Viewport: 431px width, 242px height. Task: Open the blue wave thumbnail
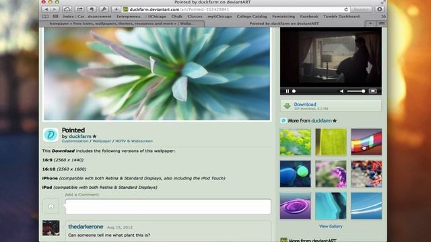pos(366,206)
